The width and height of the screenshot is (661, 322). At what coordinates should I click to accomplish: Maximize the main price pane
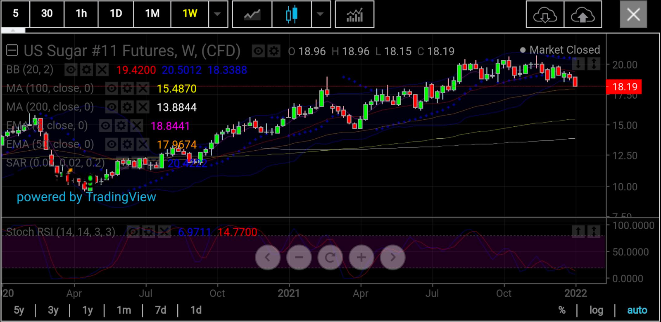coord(594,64)
